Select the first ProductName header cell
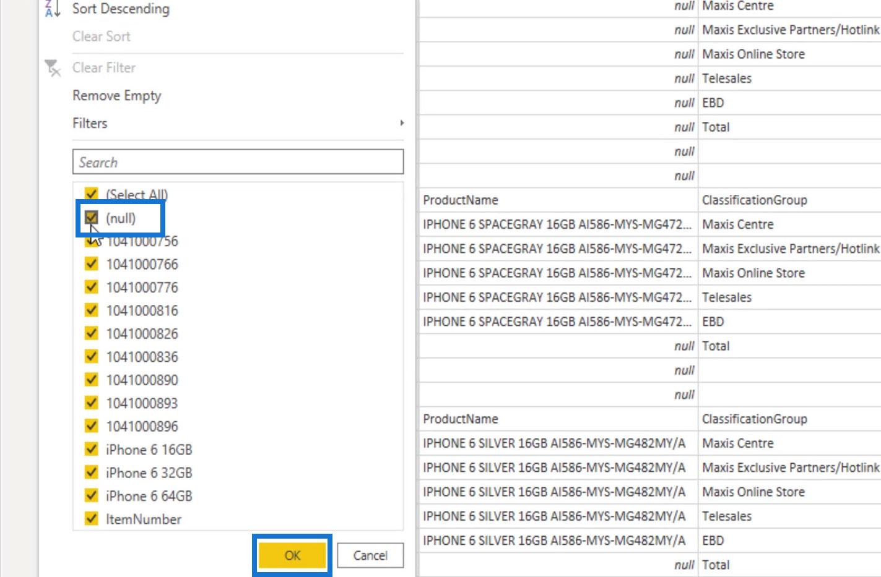This screenshot has width=881, height=577. 558,200
